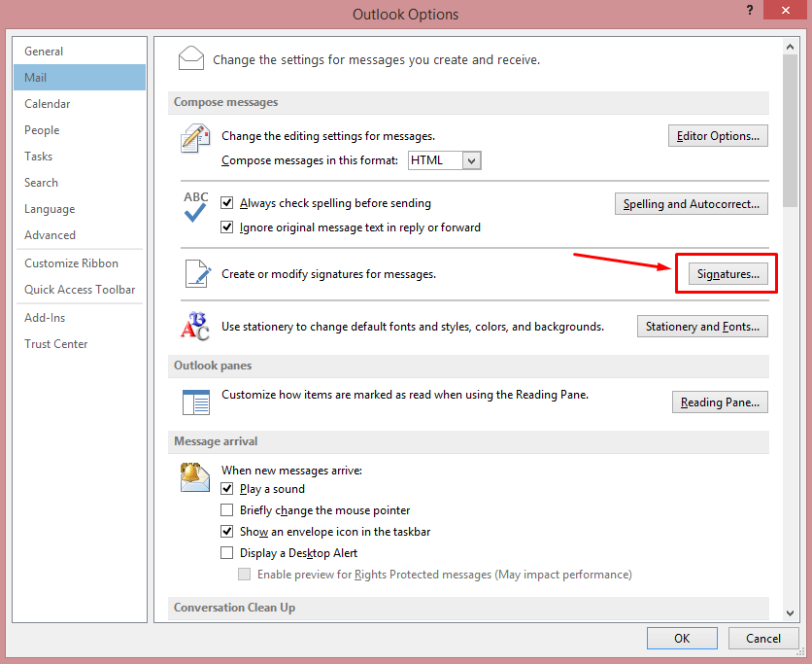Enable Briefly change the mouse pointer

click(227, 510)
